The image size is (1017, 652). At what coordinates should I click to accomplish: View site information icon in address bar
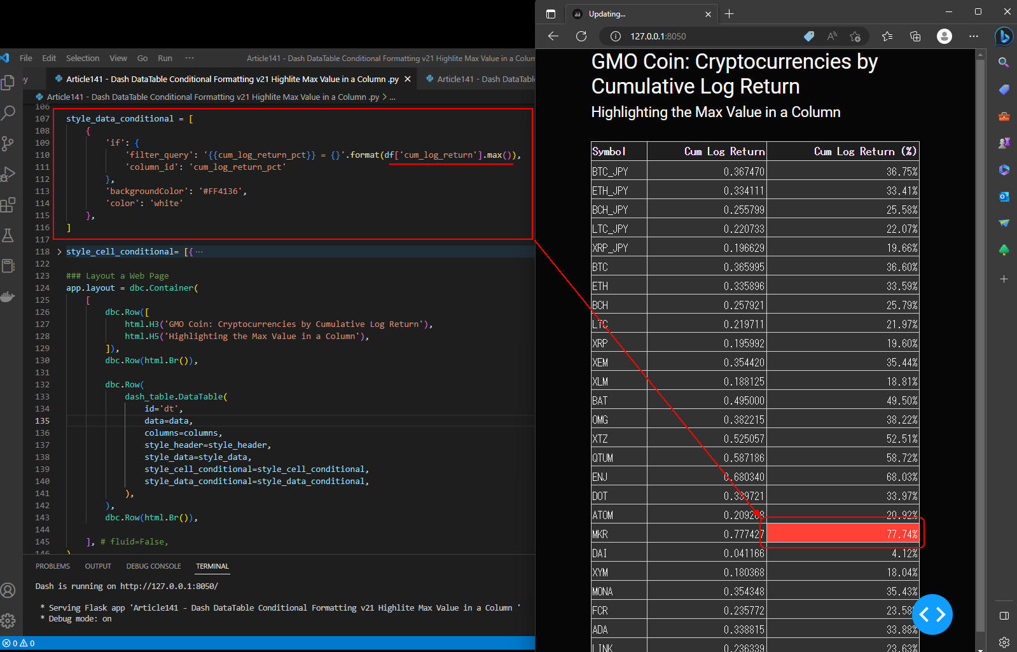(616, 36)
